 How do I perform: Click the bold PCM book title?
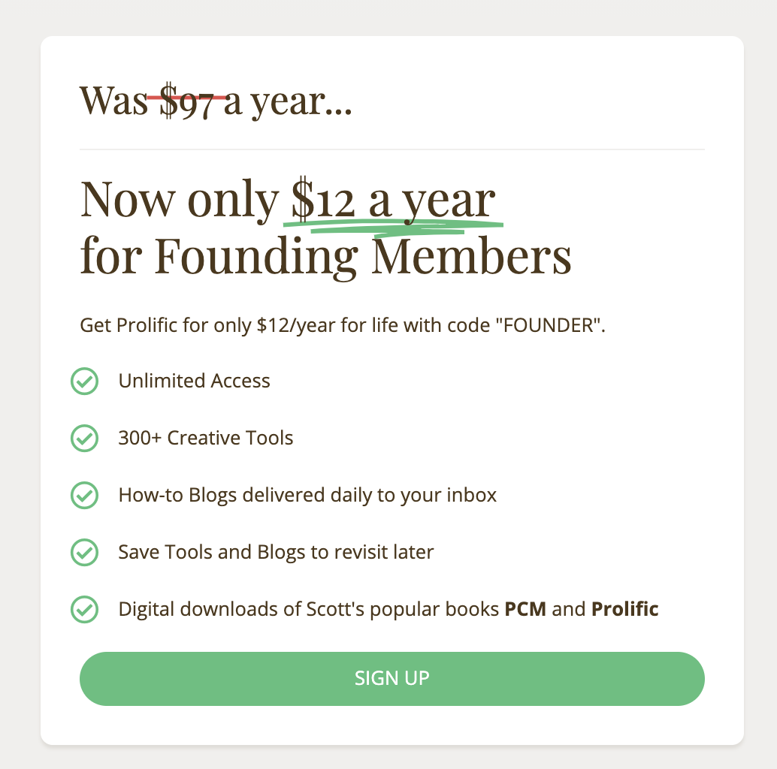(525, 609)
